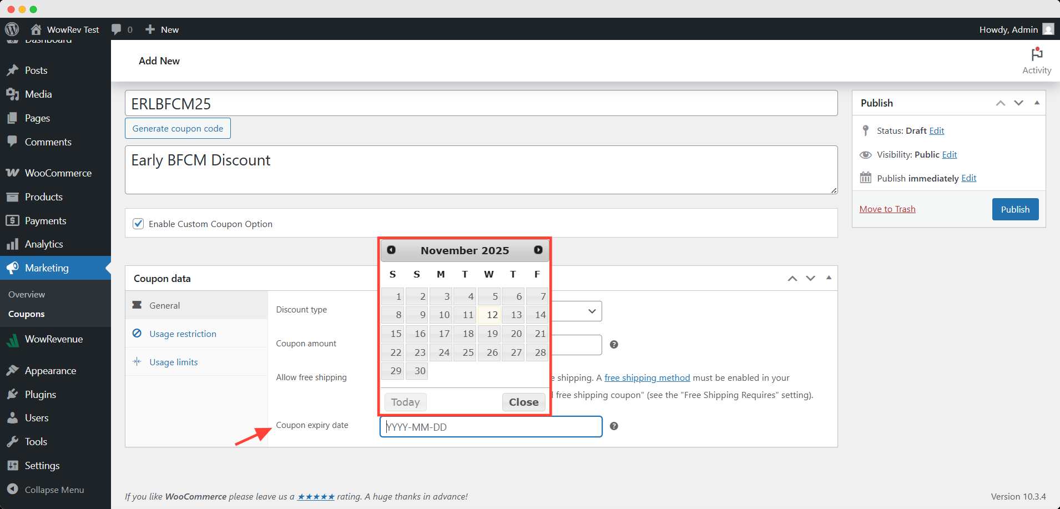This screenshot has width=1060, height=509.
Task: Open the comments bubble in admin bar
Action: tap(116, 29)
